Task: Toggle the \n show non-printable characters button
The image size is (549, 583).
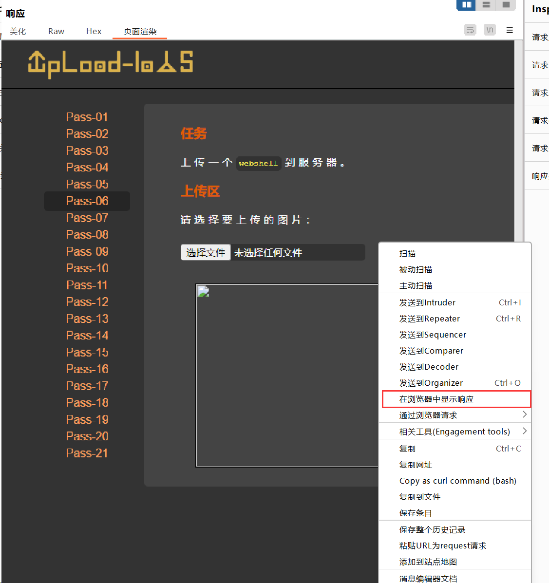Action: 490,30
